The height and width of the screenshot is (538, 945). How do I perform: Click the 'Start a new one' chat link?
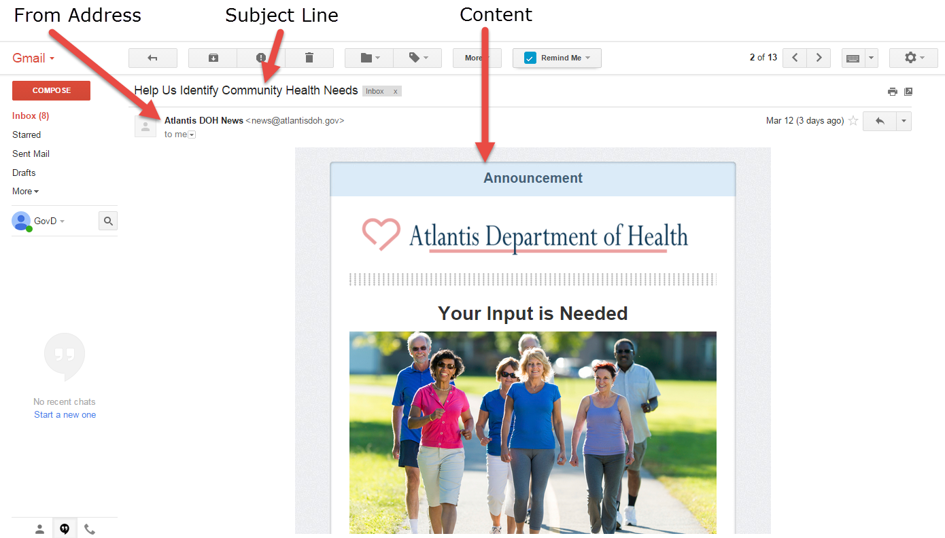tap(64, 414)
